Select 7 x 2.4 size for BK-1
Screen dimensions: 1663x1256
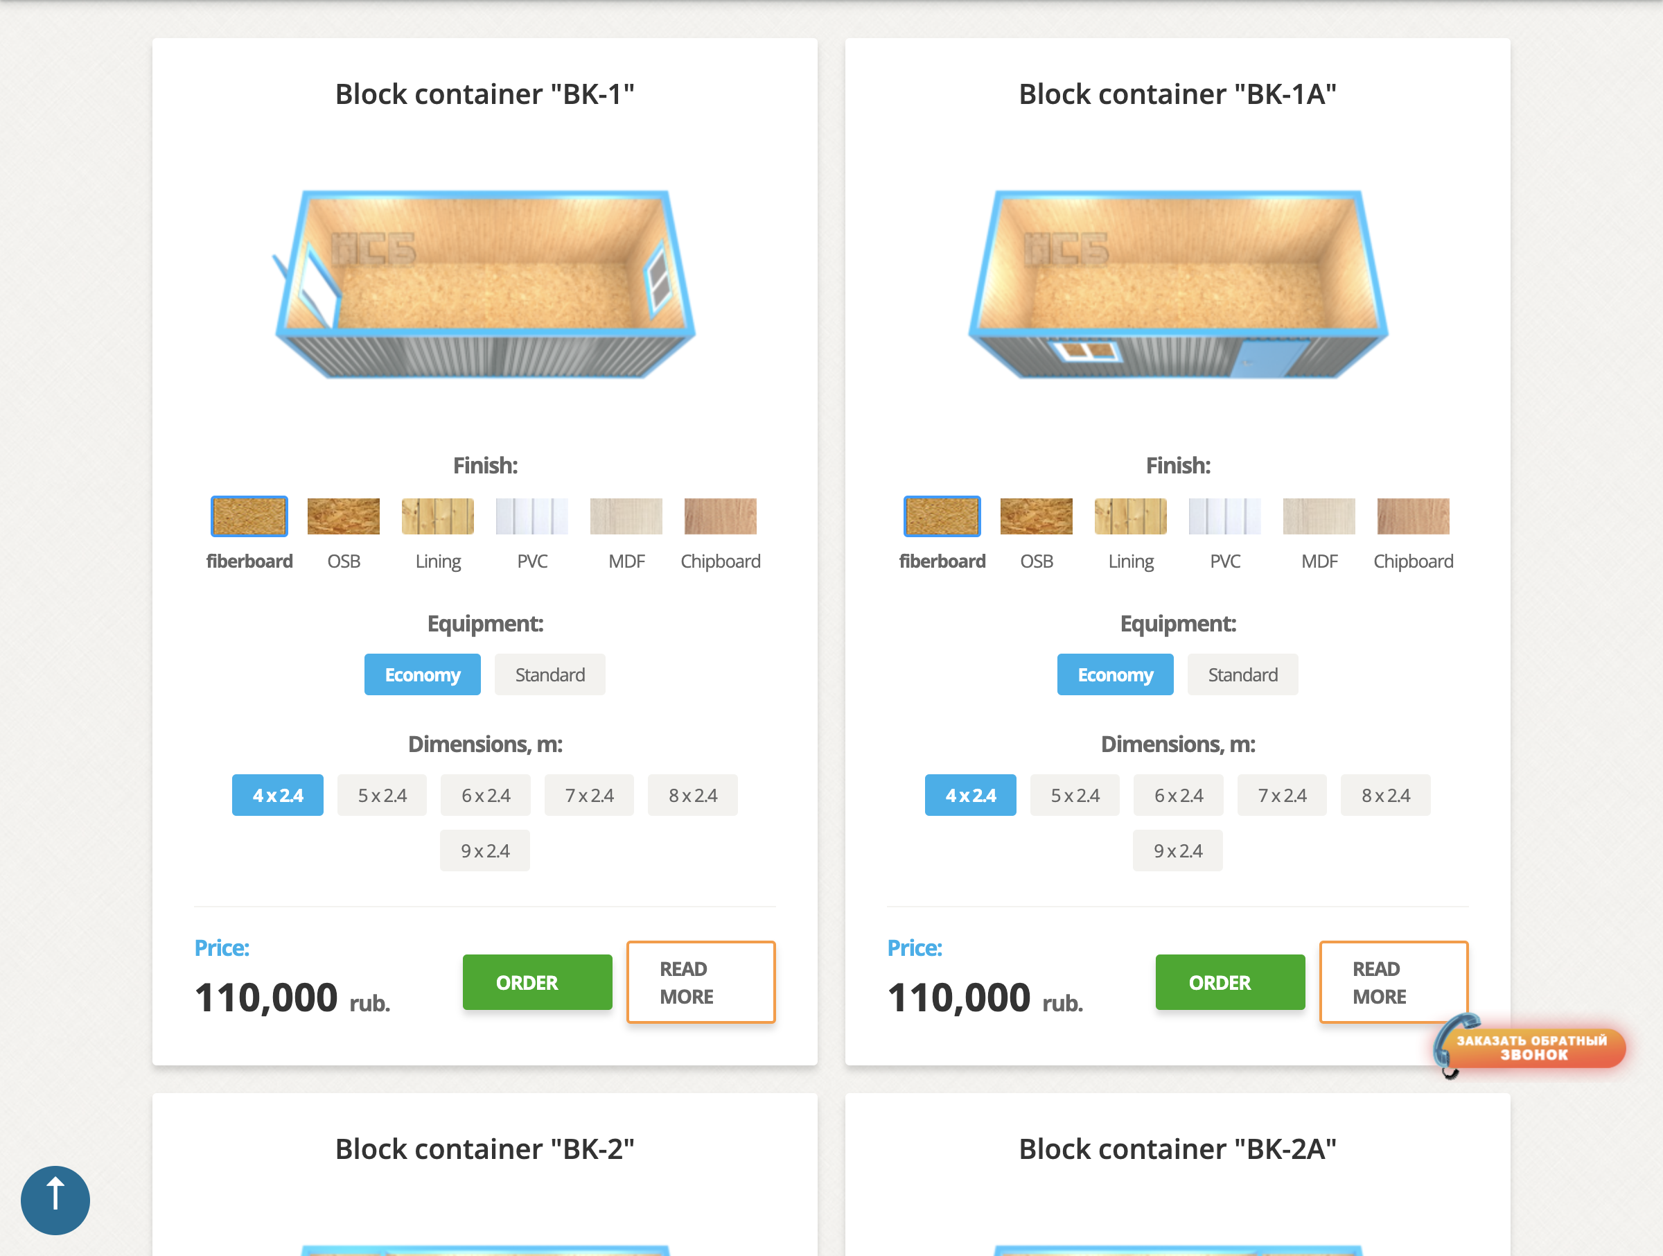tap(590, 795)
